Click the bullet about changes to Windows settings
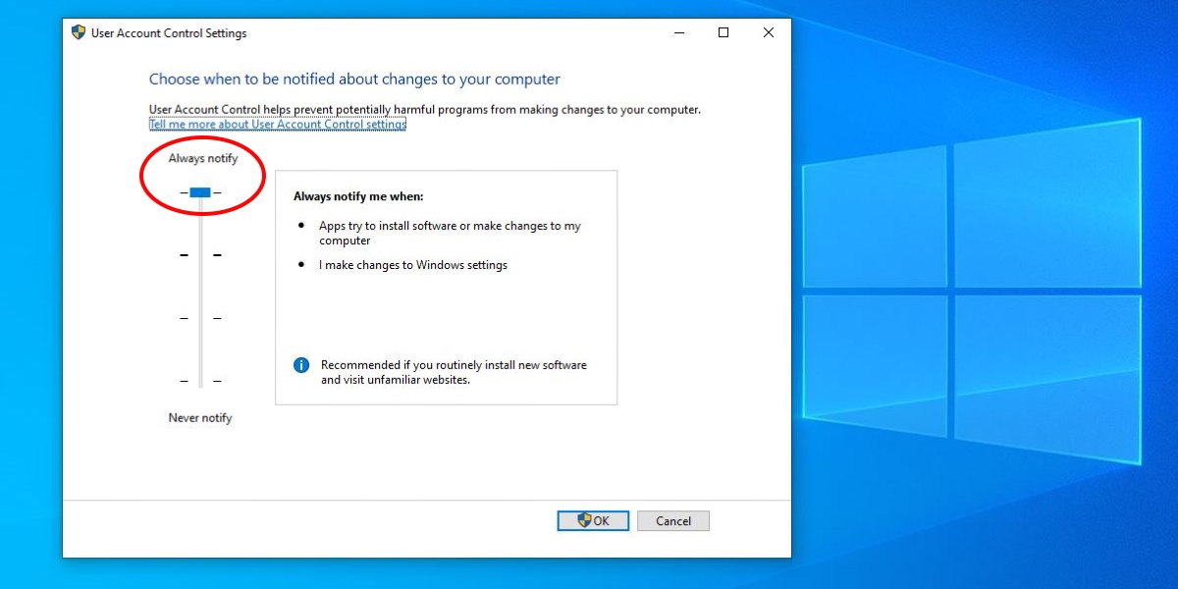This screenshot has width=1178, height=589. (413, 264)
